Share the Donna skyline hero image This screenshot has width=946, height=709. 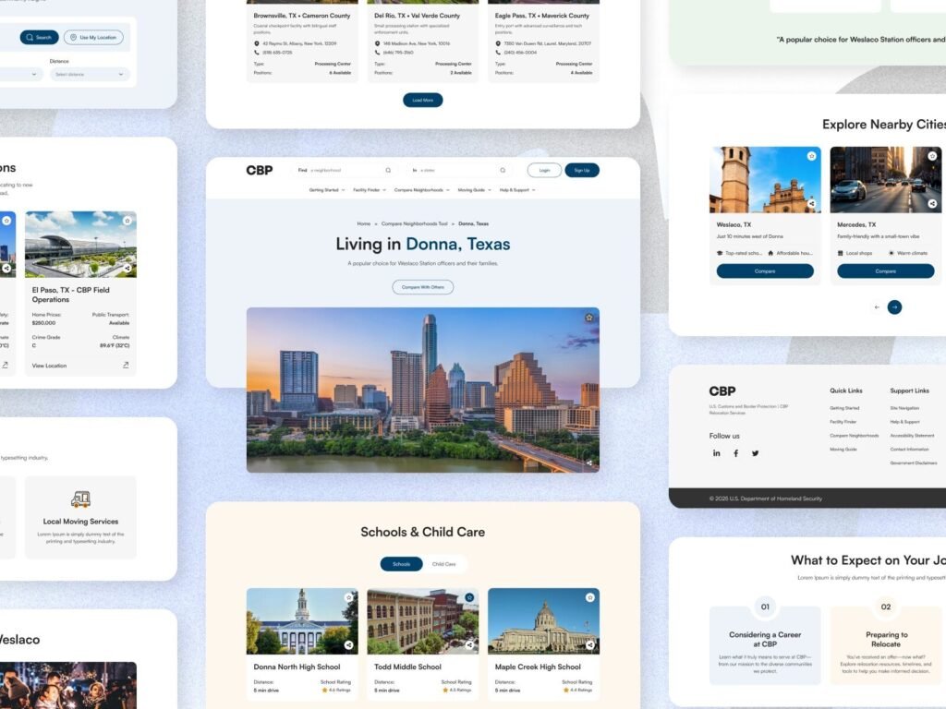pos(588,463)
